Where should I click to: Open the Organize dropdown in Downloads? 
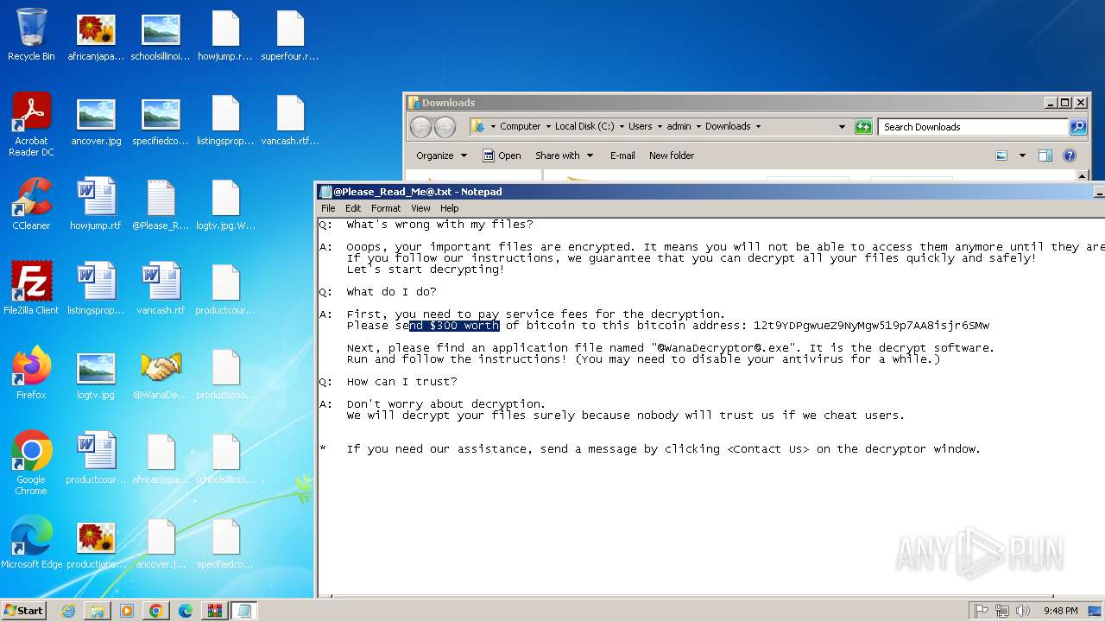(x=441, y=155)
